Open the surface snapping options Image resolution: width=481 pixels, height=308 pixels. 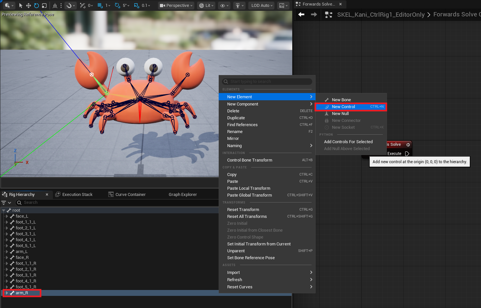tap(70, 6)
